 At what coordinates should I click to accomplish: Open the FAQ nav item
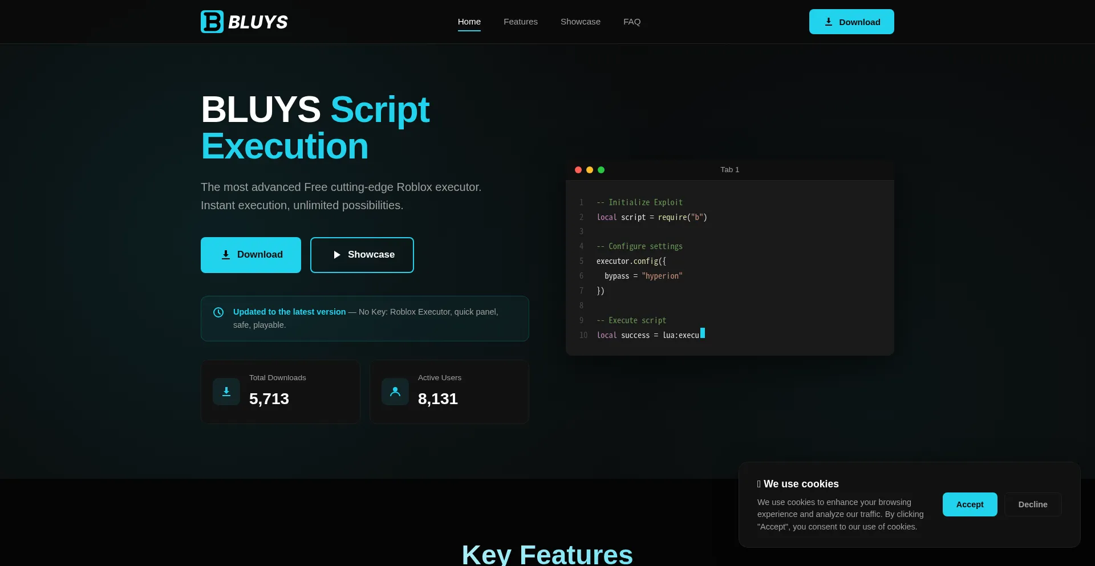click(632, 22)
